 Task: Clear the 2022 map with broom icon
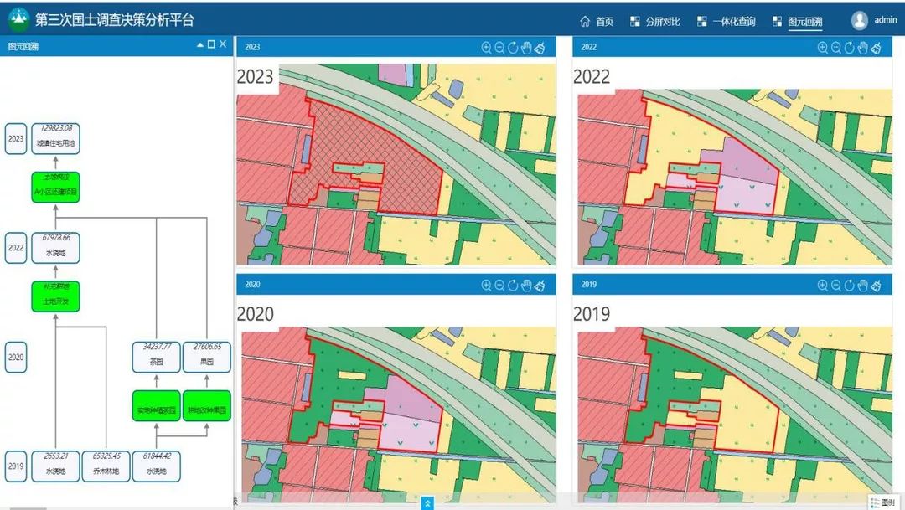(877, 48)
